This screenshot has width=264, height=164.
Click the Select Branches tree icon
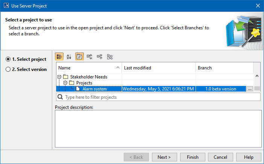[x=110, y=57]
